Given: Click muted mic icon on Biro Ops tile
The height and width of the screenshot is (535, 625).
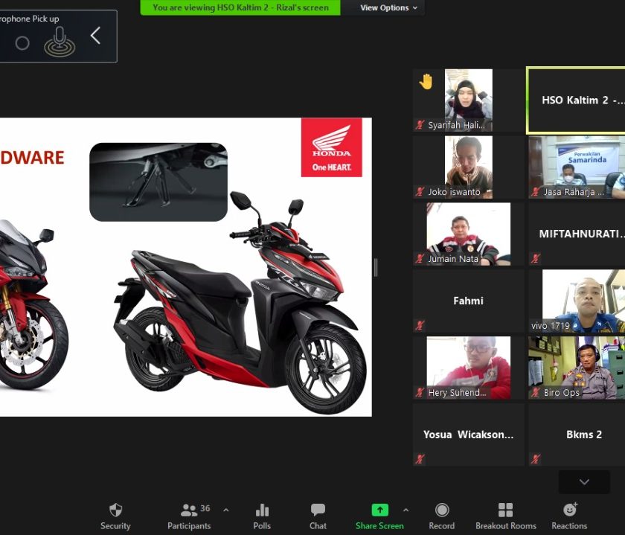Looking at the screenshot, I should click(535, 393).
